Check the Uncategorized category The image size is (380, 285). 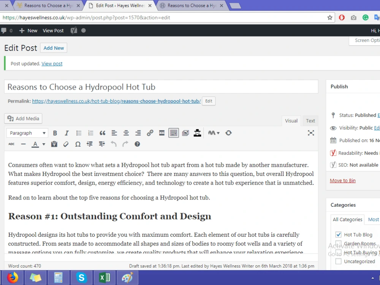click(x=338, y=261)
